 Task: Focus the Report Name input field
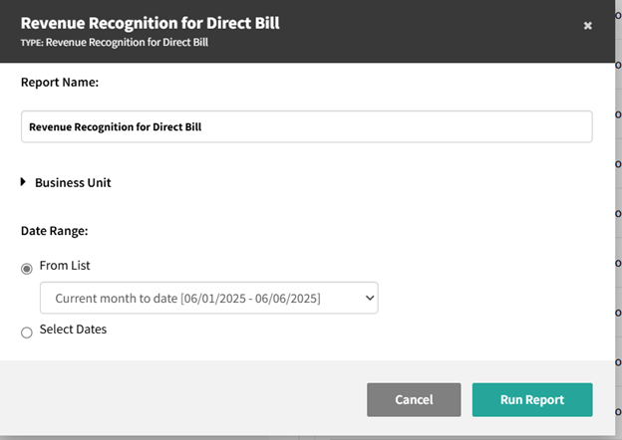[x=306, y=126]
